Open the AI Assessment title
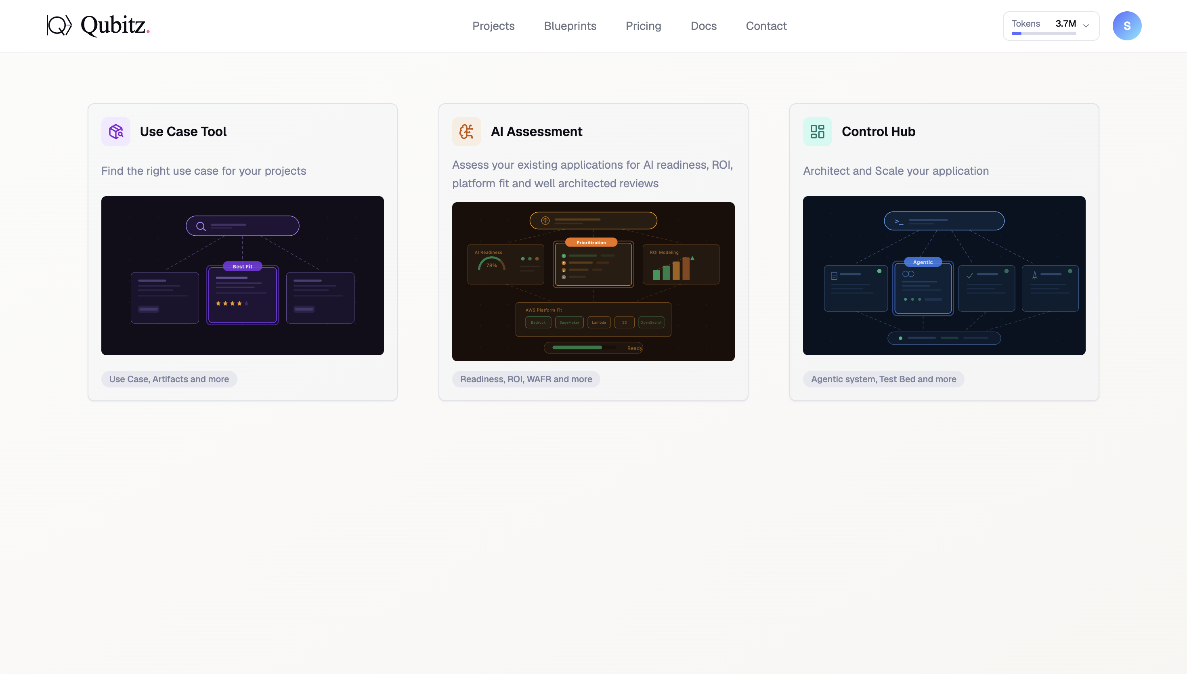Screen dimensions: 1187x674 (536, 132)
